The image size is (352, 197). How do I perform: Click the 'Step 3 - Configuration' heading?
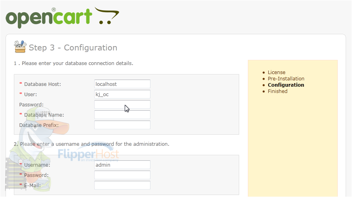pos(73,48)
